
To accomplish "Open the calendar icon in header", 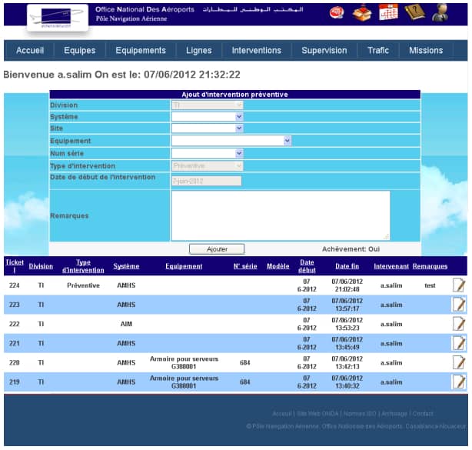I will point(388,12).
